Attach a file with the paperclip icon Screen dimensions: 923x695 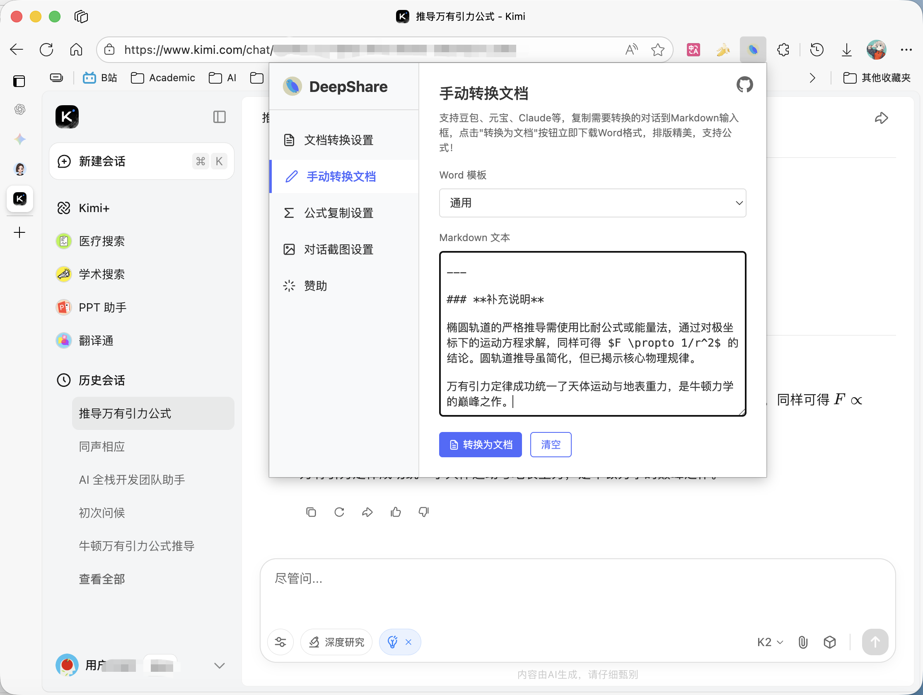(802, 642)
